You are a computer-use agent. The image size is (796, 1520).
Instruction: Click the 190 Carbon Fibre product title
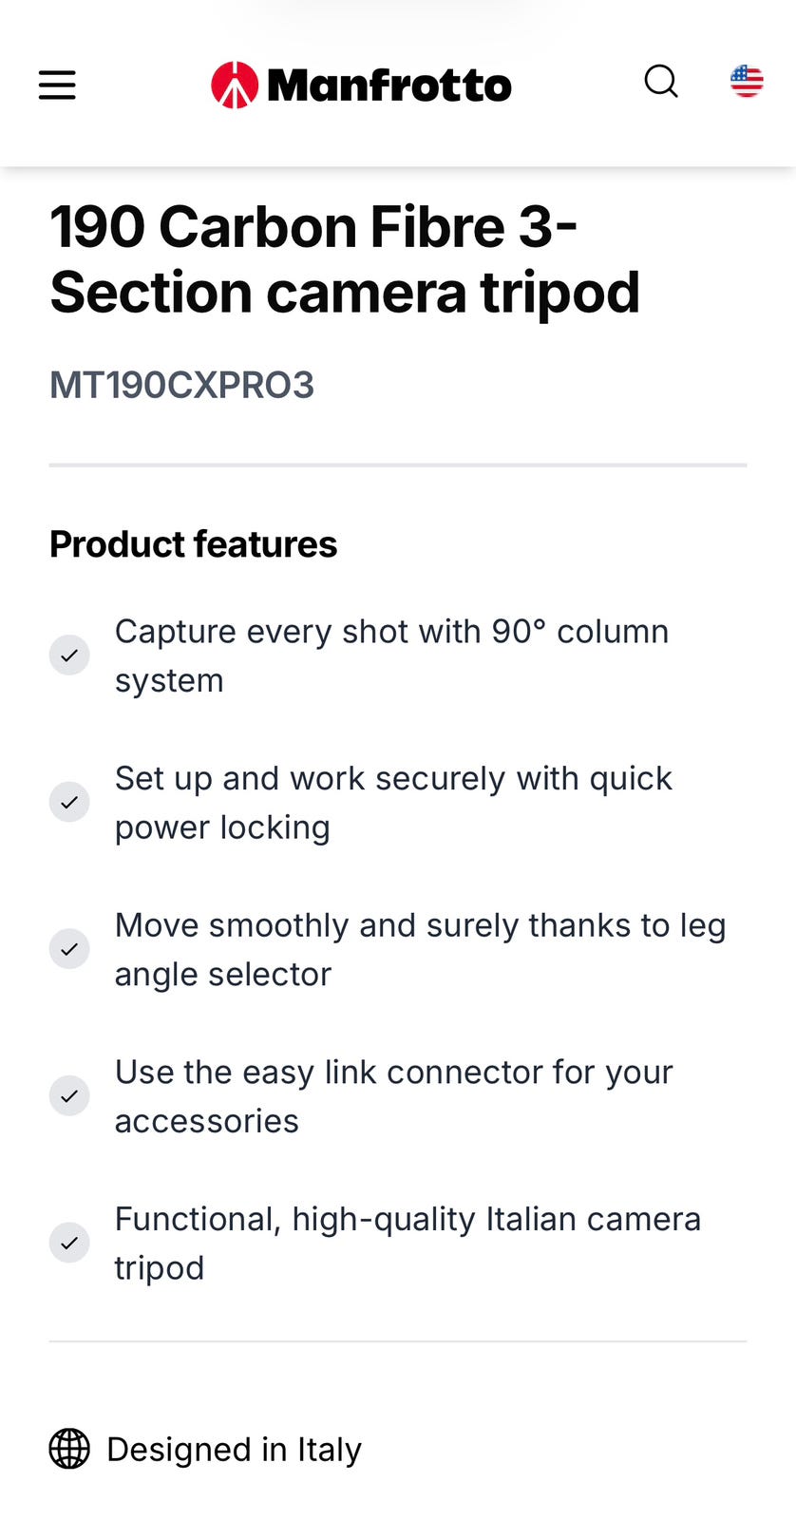point(344,259)
